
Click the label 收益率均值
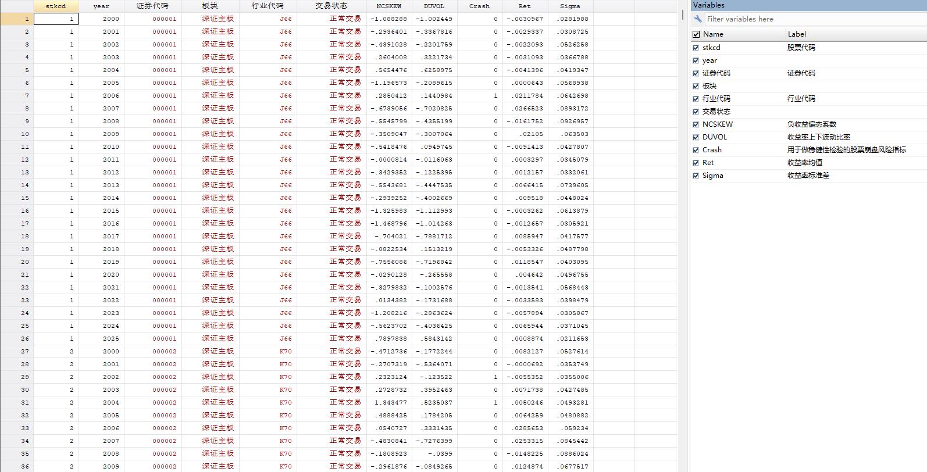(x=805, y=163)
